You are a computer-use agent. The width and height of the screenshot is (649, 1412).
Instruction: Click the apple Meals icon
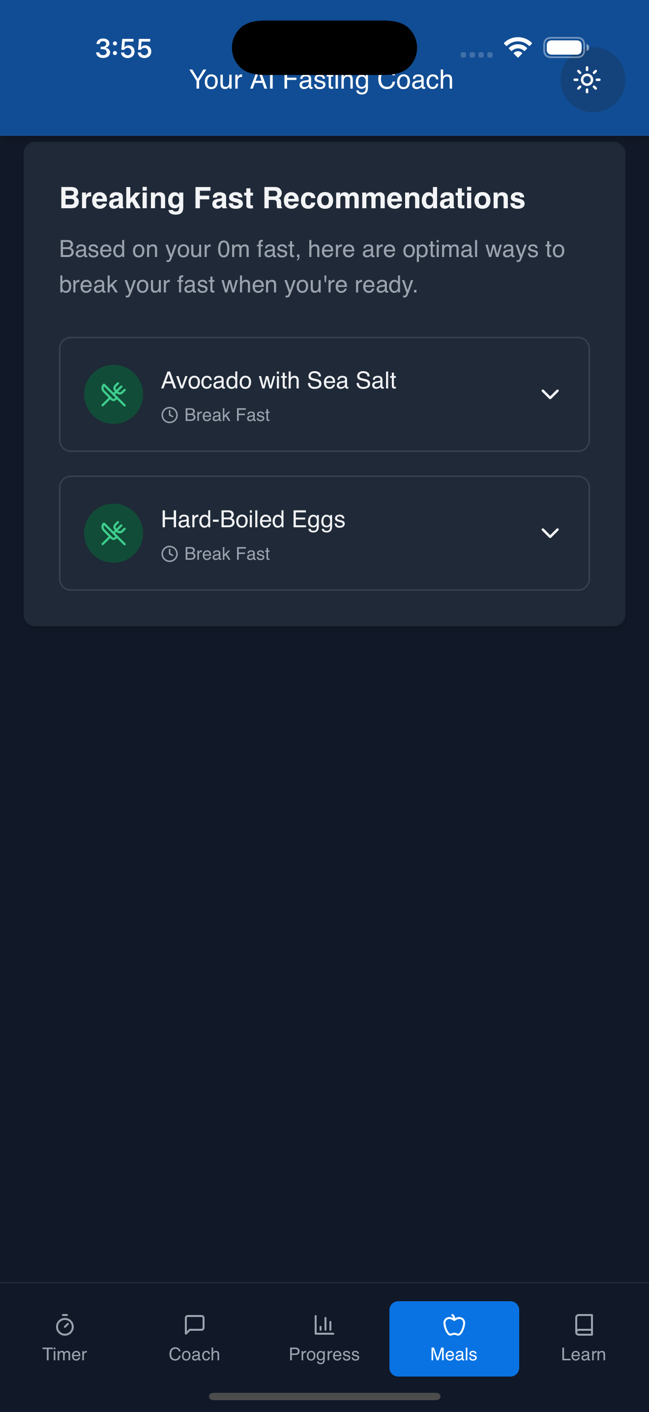(454, 1325)
